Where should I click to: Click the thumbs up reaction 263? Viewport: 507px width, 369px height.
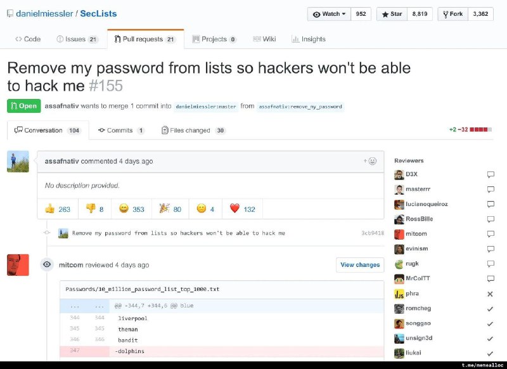click(x=58, y=209)
